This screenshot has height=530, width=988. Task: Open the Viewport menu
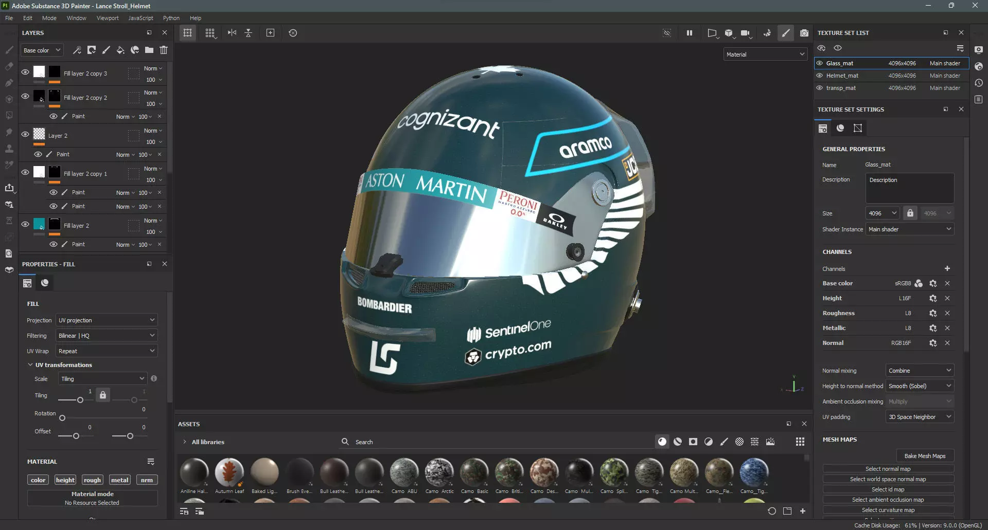click(108, 18)
